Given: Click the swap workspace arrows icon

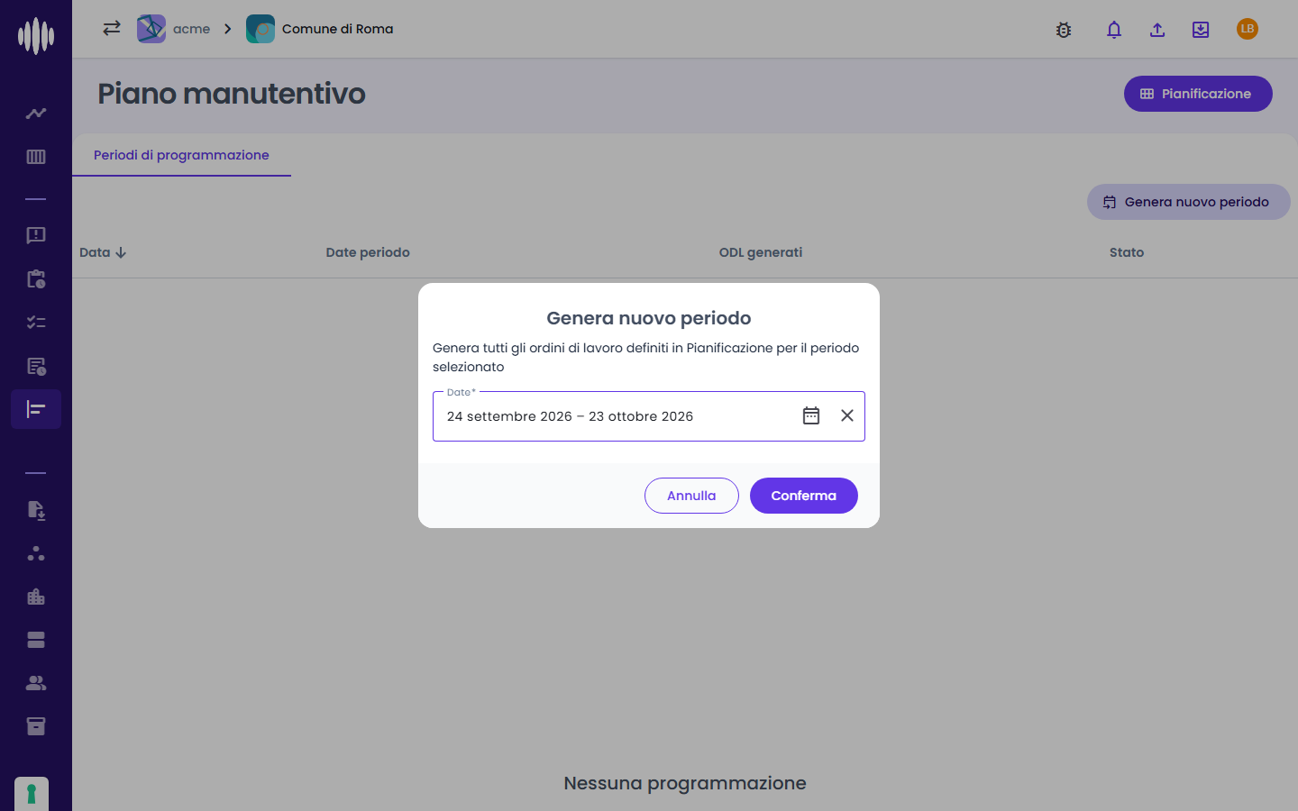Looking at the screenshot, I should tap(112, 28).
